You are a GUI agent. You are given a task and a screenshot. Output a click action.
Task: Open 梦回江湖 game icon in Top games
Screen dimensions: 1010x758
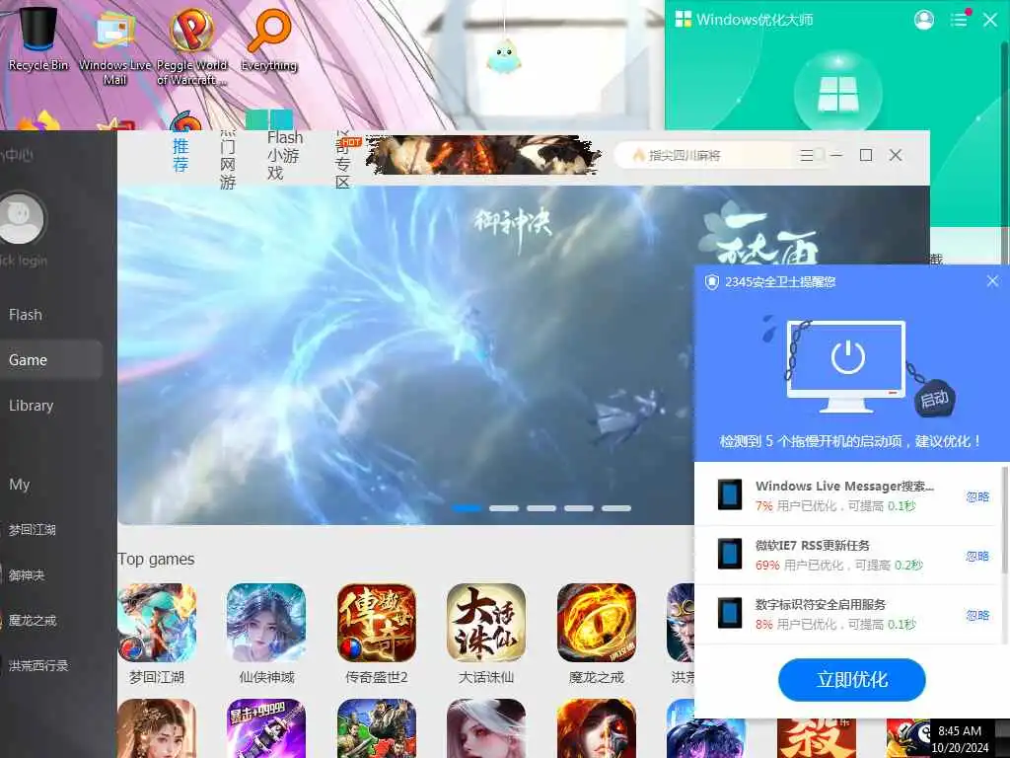coord(157,623)
